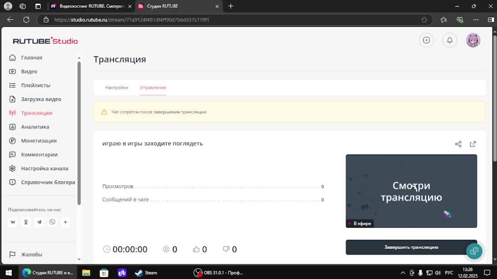Switch to the Настройки tab
Image resolution: width=497 pixels, height=279 pixels.
(x=117, y=88)
